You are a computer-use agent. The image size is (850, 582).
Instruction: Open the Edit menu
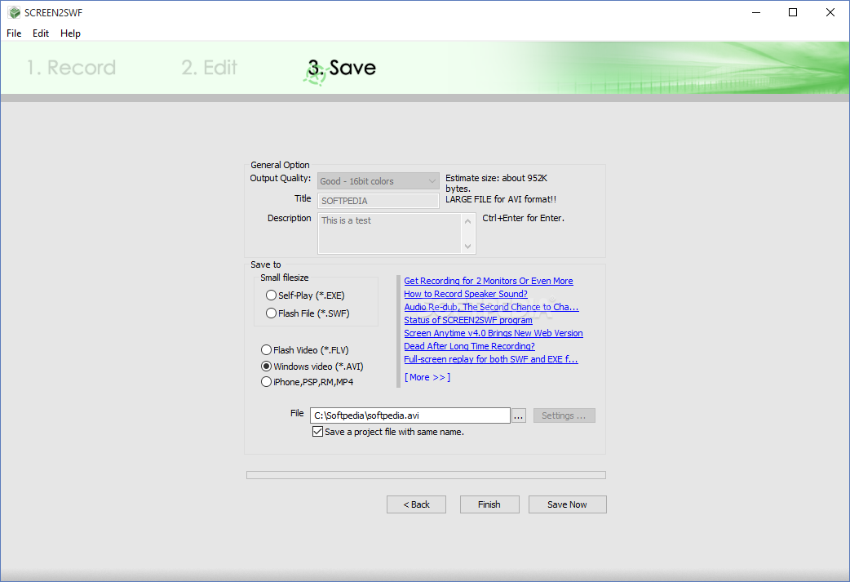(41, 33)
